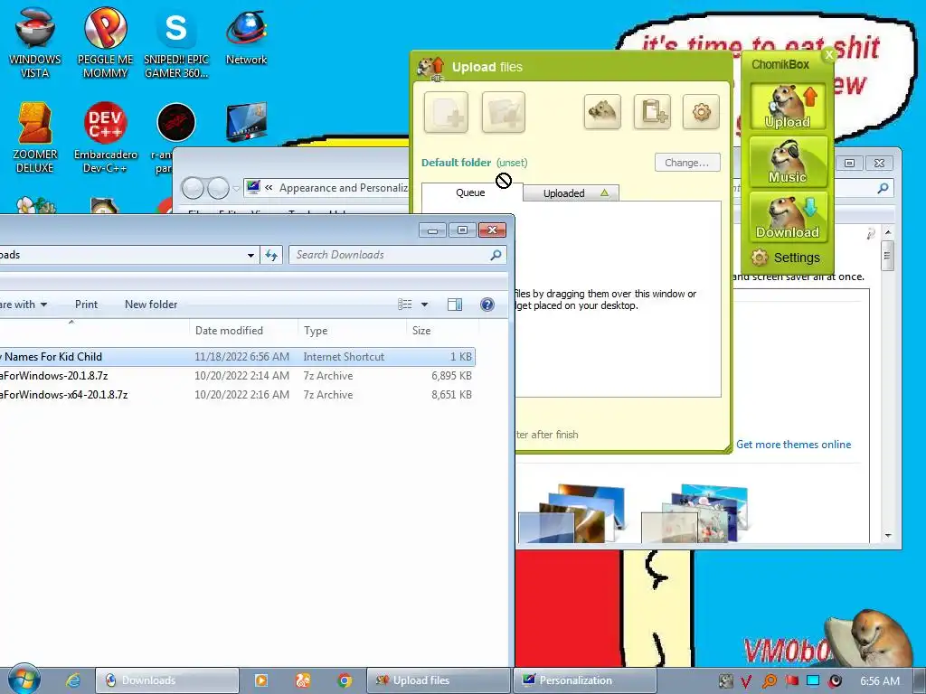Open the Embarcadero Dev-C++ desktop icon
The width and height of the screenshot is (926, 694).
[105, 137]
